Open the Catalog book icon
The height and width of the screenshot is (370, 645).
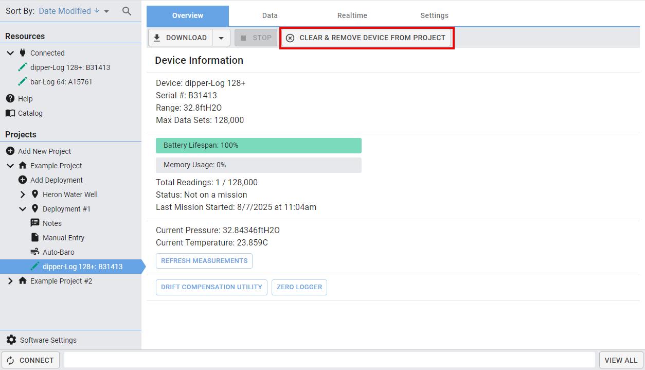pos(10,113)
